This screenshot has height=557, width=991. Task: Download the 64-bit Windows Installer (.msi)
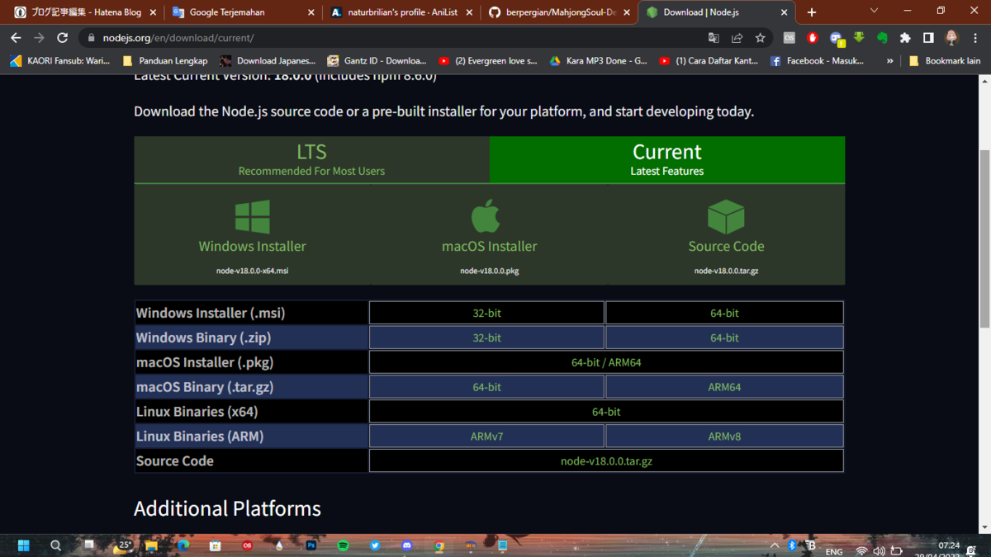coord(724,313)
